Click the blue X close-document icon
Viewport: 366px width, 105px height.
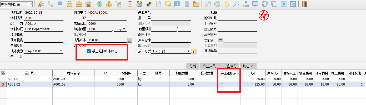tap(284, 4)
